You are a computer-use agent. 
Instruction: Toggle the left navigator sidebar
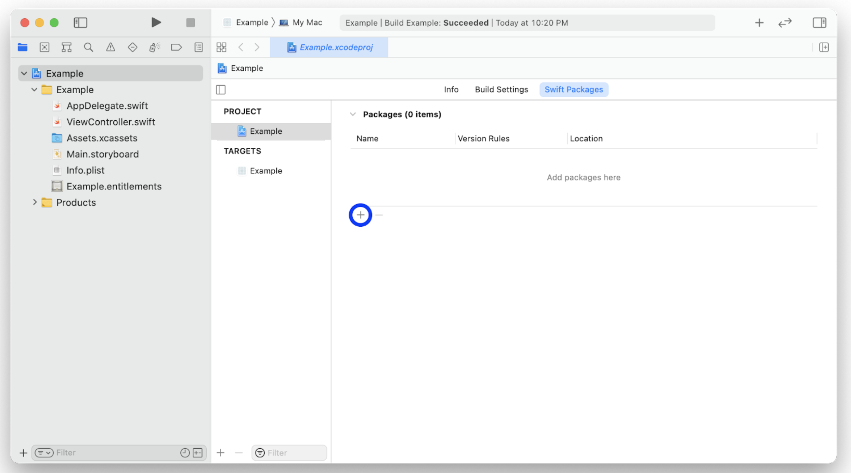point(80,23)
